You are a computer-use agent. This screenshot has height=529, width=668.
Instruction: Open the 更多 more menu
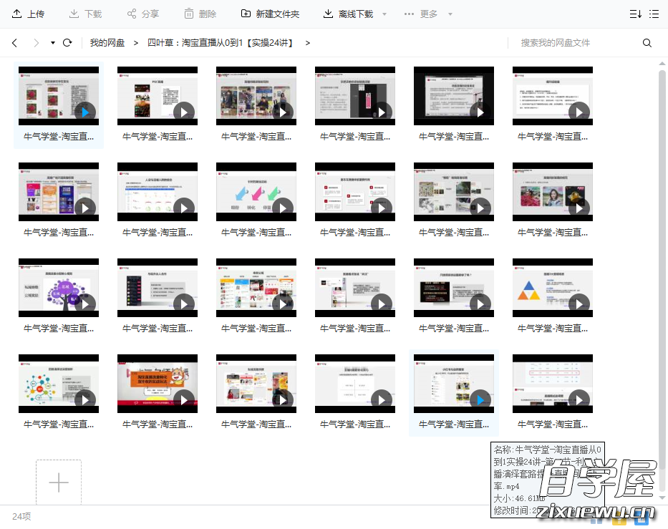coord(421,14)
